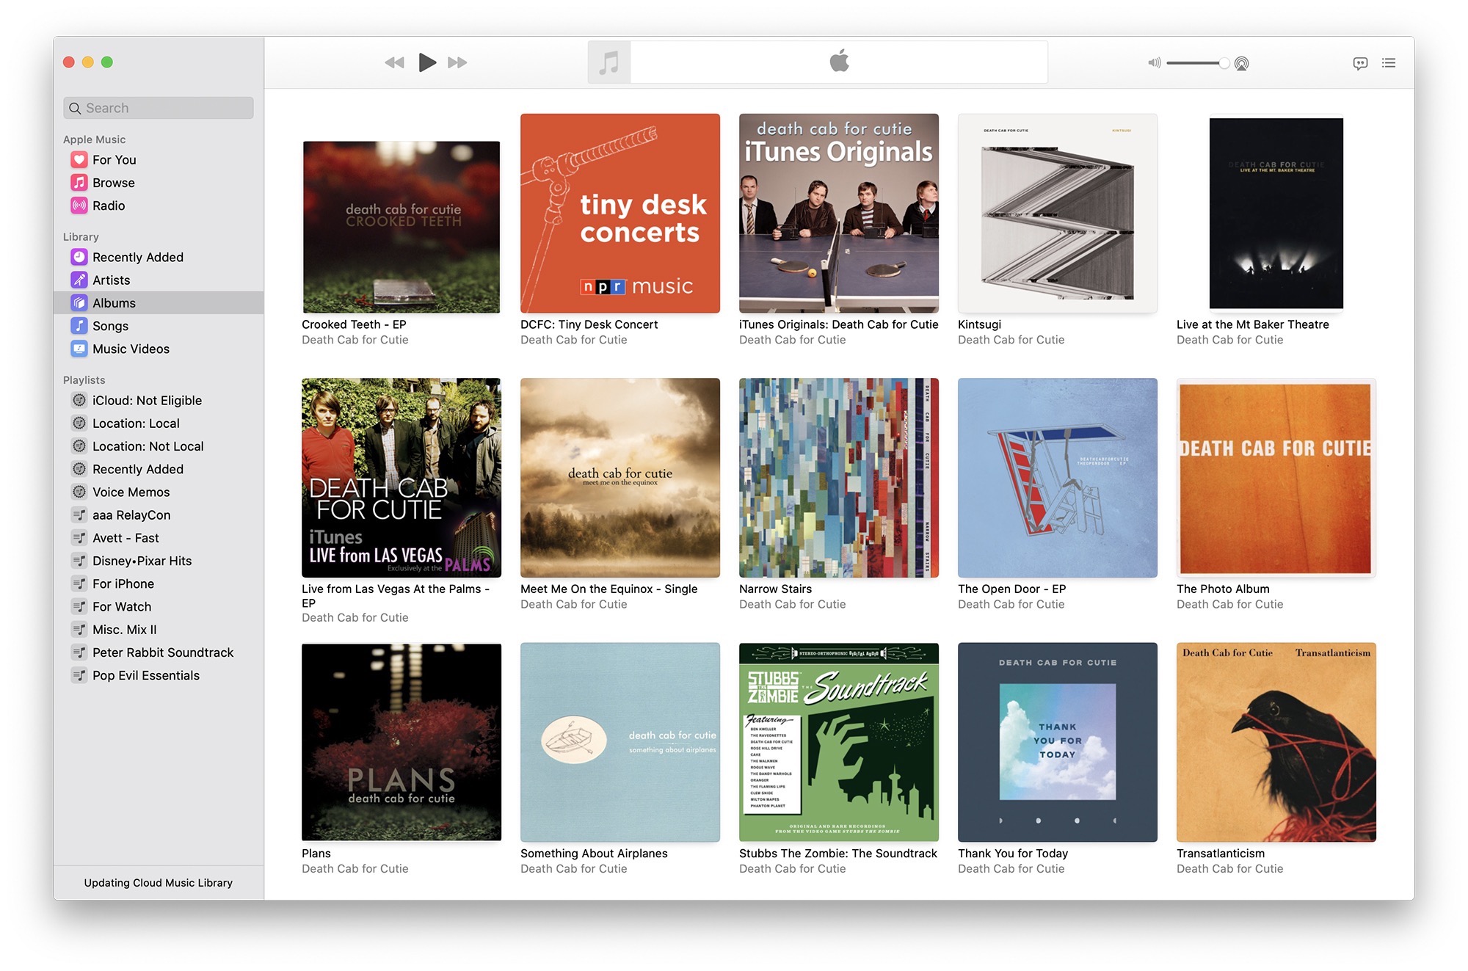Click the Play button in toolbar
Viewport: 1468px width, 971px height.
(x=427, y=62)
